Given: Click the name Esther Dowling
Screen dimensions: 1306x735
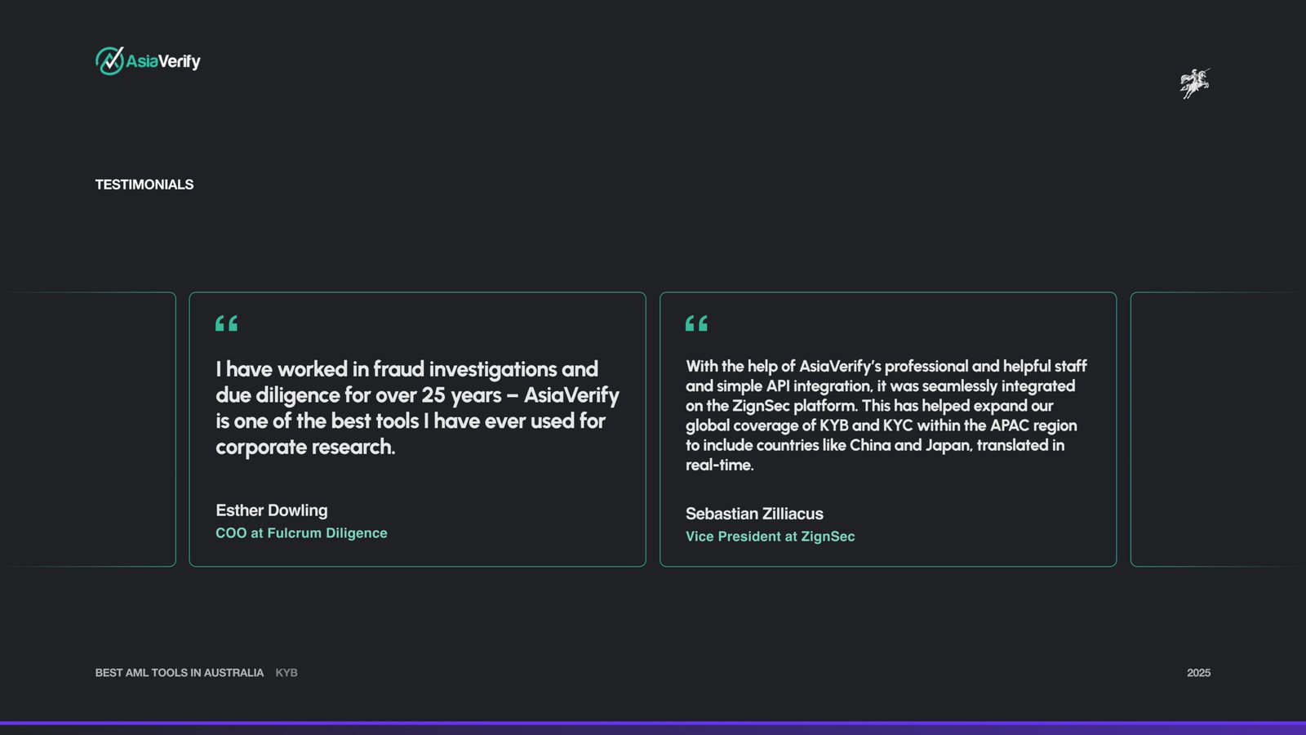Looking at the screenshot, I should pos(272,510).
